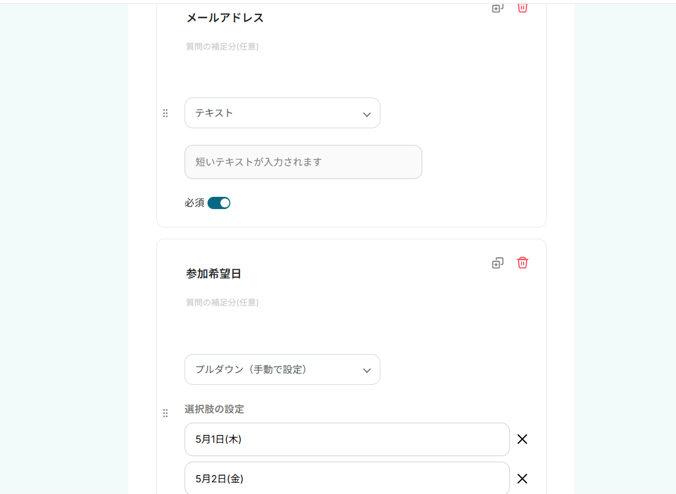
Task: Duplicate the メールアドレス question
Action: pos(498,8)
